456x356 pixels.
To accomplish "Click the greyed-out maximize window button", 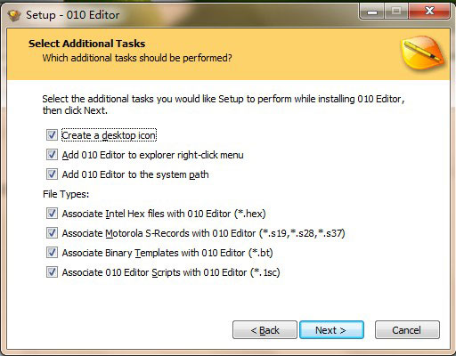I will click(396, 12).
